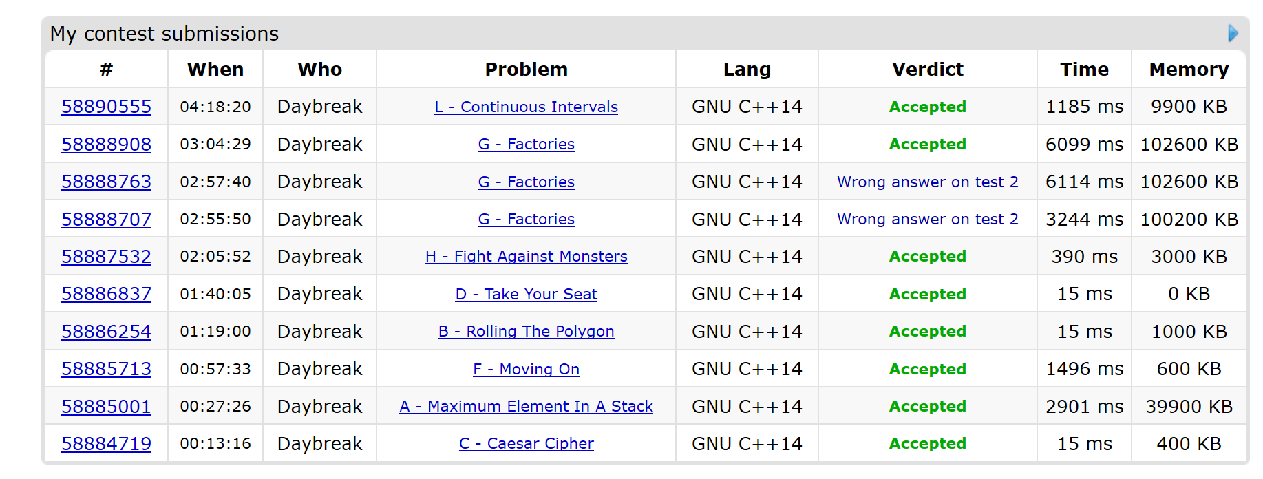Screen dimensions: 1263x479
Task: Open submission 58888763 details
Action: pyautogui.click(x=106, y=182)
